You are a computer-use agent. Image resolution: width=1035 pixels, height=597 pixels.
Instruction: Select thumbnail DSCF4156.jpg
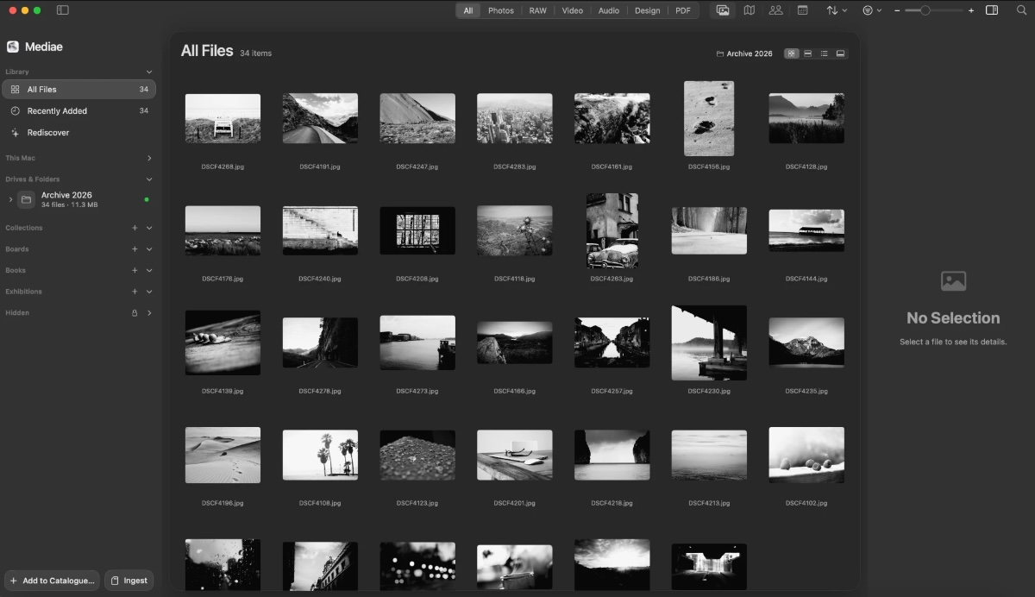click(709, 118)
